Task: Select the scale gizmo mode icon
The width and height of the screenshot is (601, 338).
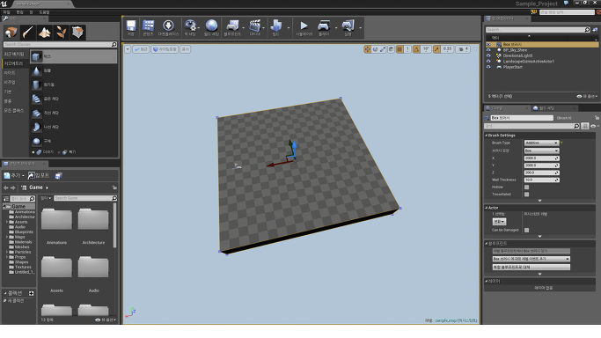Action: pyautogui.click(x=383, y=49)
